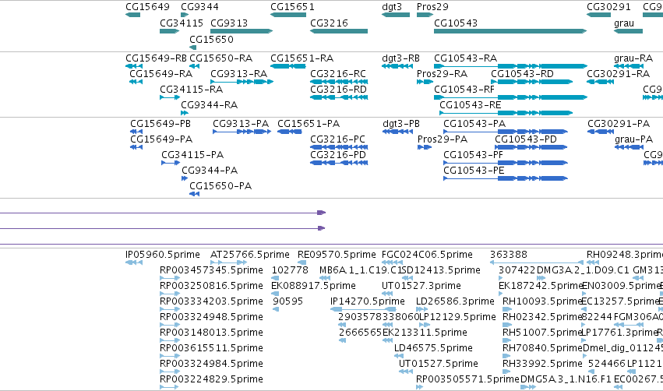The height and width of the screenshot is (391, 663).
Task: Select transcript CG10543-RA
Action: point(510,66)
